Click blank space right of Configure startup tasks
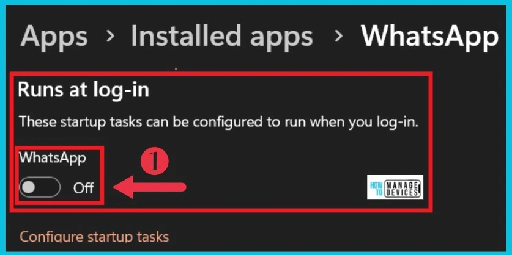Screen dimensions: 512x255 (327, 237)
